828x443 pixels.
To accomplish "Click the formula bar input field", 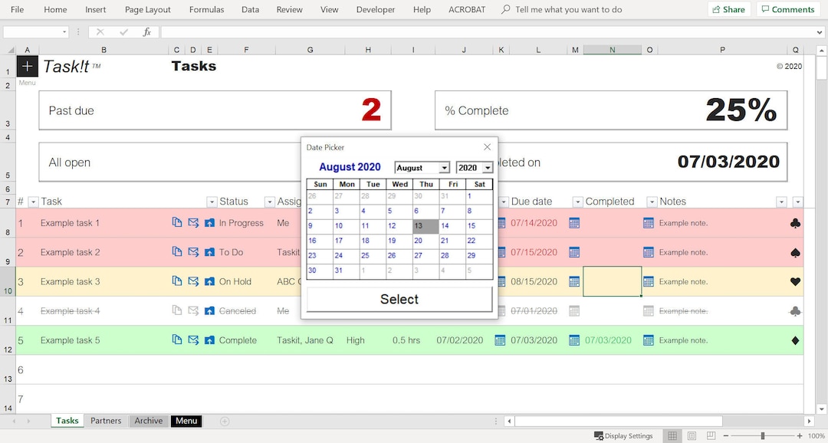I will pyautogui.click(x=488, y=32).
